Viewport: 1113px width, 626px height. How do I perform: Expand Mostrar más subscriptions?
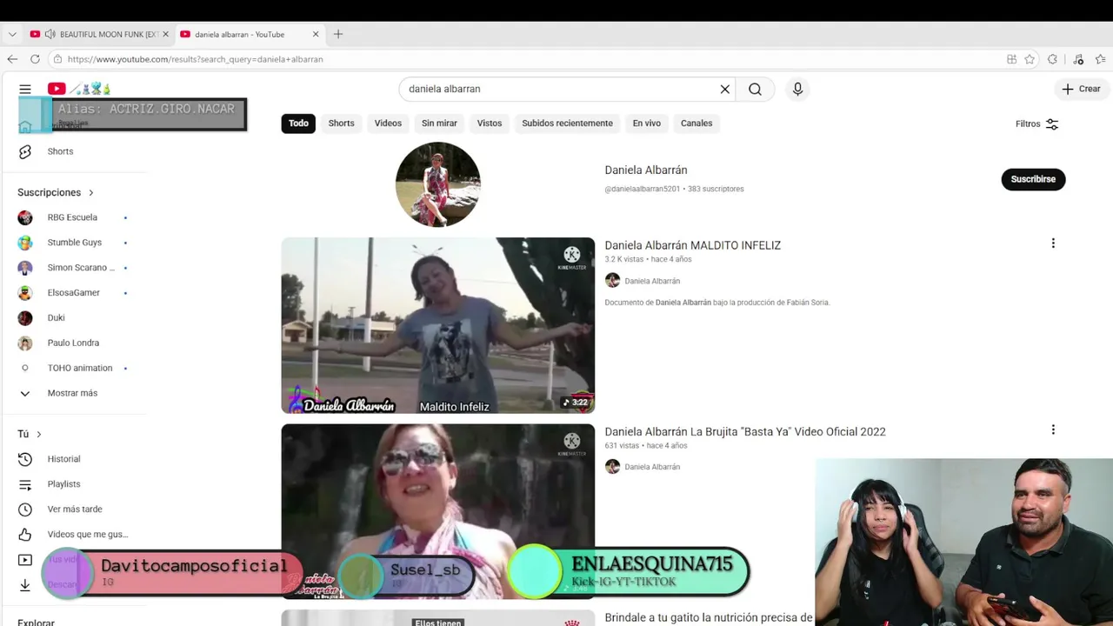[72, 393]
